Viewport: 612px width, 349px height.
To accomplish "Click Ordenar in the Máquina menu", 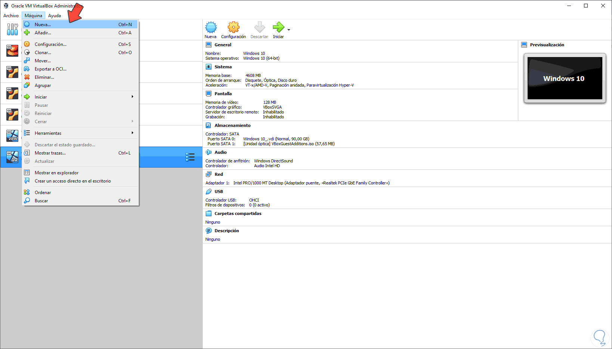I will click(x=80, y=193).
